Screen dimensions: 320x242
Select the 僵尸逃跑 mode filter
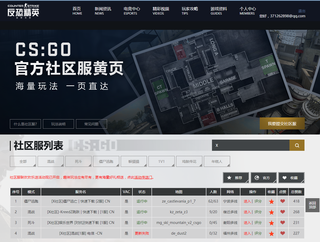click(106, 162)
